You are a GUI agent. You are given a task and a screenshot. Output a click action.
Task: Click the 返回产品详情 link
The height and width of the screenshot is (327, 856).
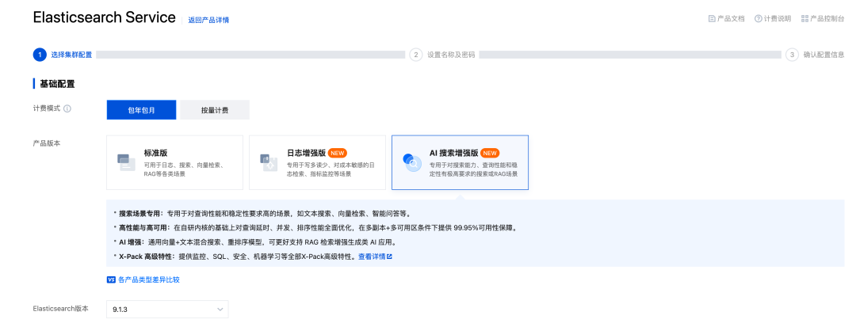click(x=208, y=20)
